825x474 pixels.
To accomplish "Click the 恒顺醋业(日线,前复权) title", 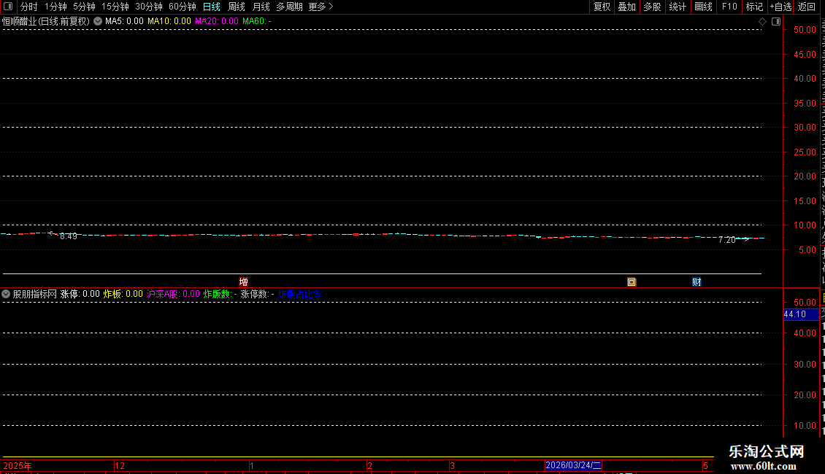I will click(46, 21).
